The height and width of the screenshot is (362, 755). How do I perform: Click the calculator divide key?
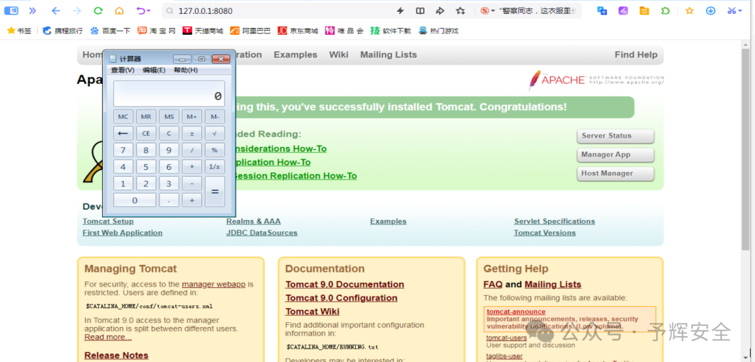pos(192,150)
